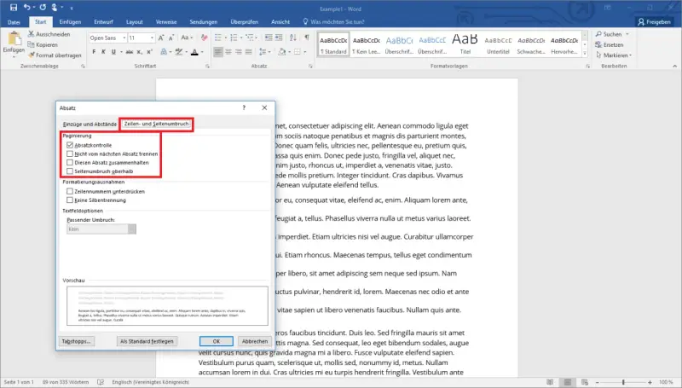
Task: Enable Nicht vom nächsten Absatz trennen
Action: tap(70, 153)
